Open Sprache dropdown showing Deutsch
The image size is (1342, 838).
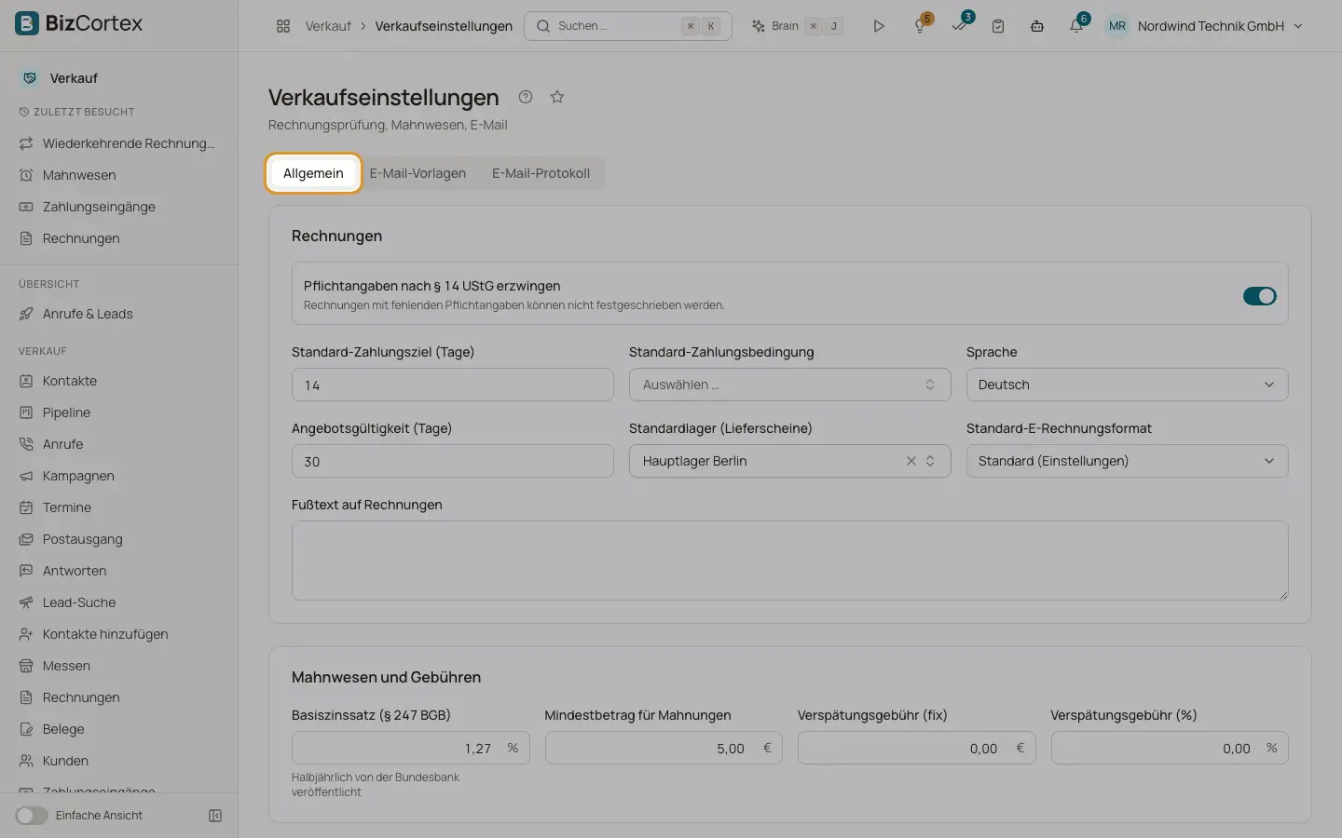click(1127, 385)
